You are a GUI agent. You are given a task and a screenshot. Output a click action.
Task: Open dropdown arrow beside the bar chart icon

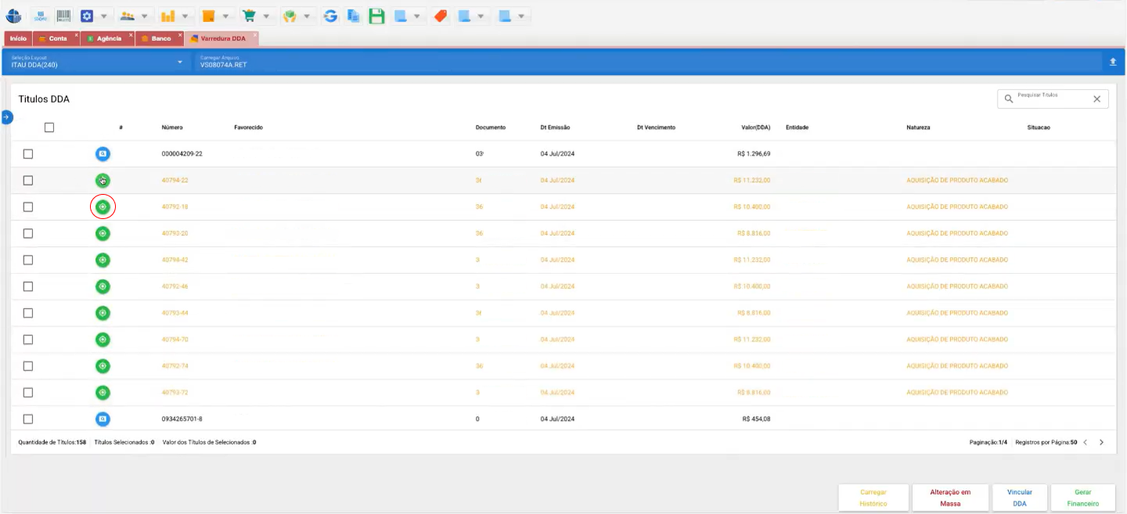click(185, 16)
